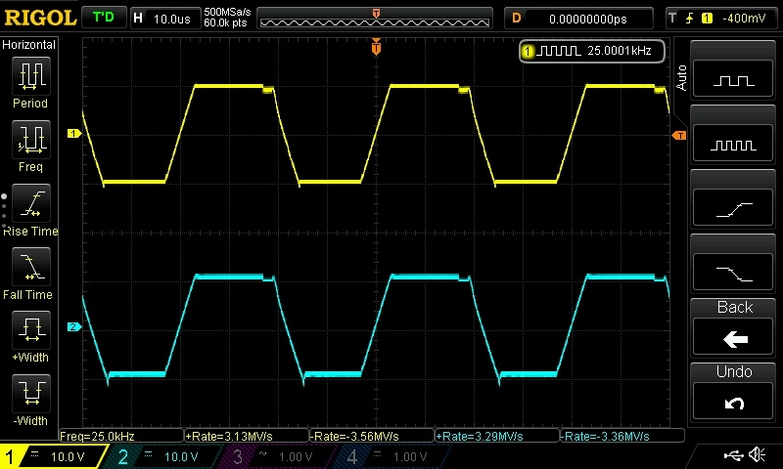Image resolution: width=783 pixels, height=469 pixels.
Task: Select the Period measurement icon
Action: pos(30,80)
